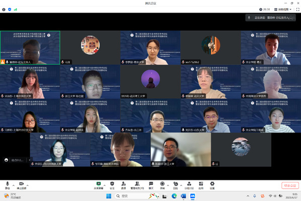Open the Security shield in the toolbar
This screenshot has width=301, height=201.
tap(112, 185)
